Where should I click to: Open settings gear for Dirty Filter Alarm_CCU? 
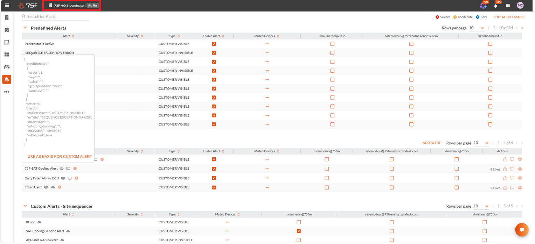click(x=520, y=178)
